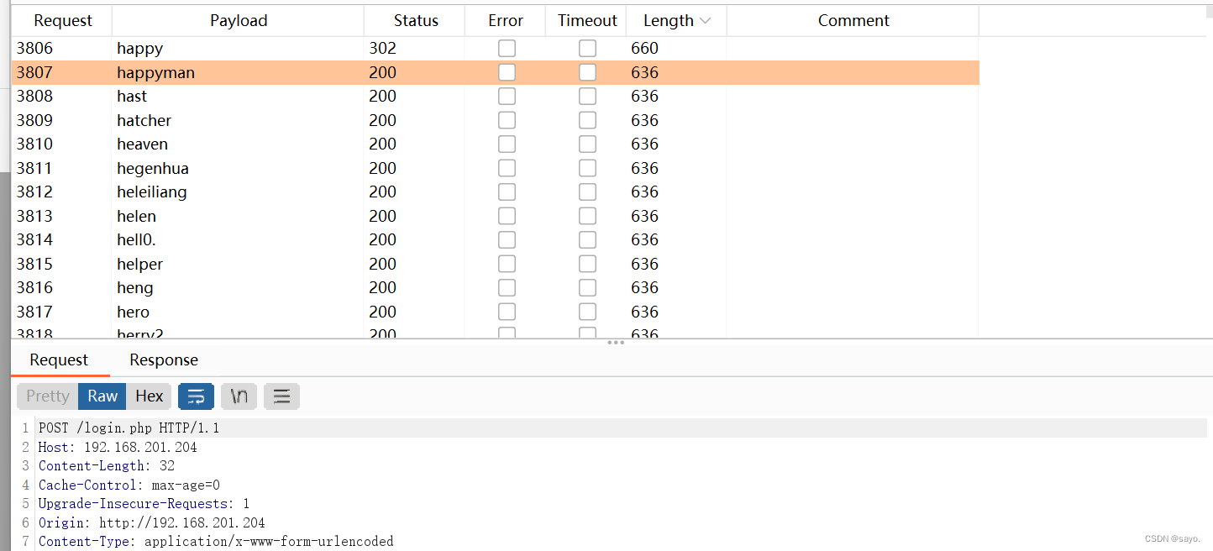Image resolution: width=1213 pixels, height=551 pixels.
Task: Click the three-dot panel divider handle
Action: tap(616, 343)
